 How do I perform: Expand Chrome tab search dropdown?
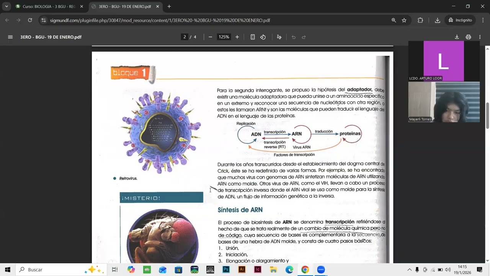(x=7, y=7)
